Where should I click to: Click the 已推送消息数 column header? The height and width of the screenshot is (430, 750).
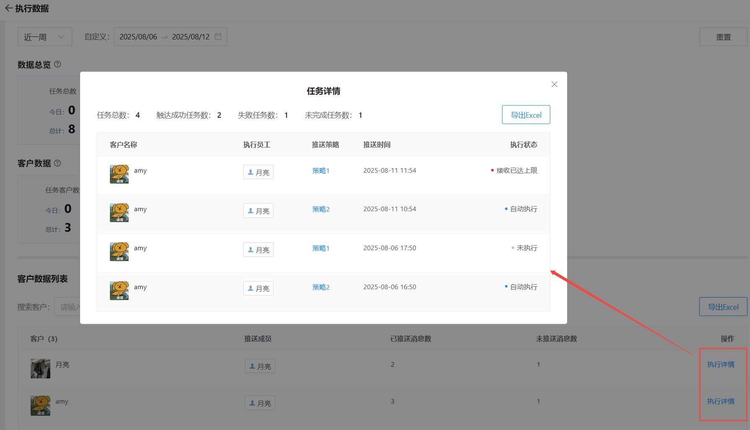coord(411,339)
